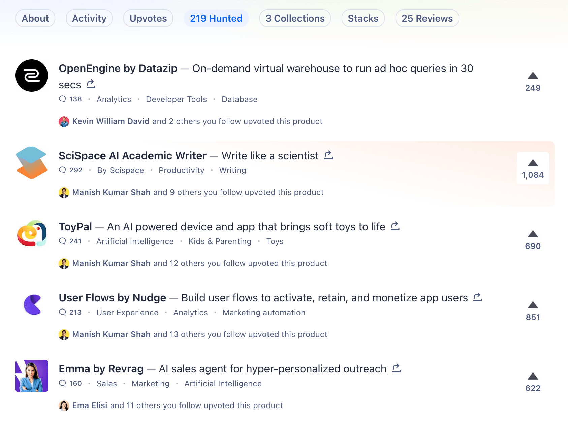Screen dimensions: 568x423
Task: Open Ema Elisi's profile name
Action: [x=90, y=405]
